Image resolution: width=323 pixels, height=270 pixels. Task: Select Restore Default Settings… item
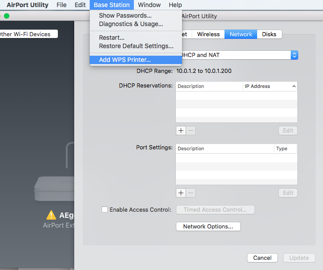(x=136, y=46)
